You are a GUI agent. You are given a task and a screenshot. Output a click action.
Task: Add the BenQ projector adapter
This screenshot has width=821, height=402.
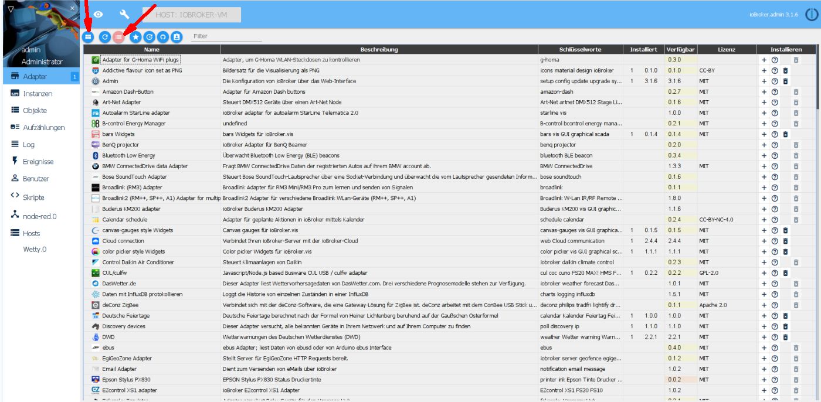764,145
